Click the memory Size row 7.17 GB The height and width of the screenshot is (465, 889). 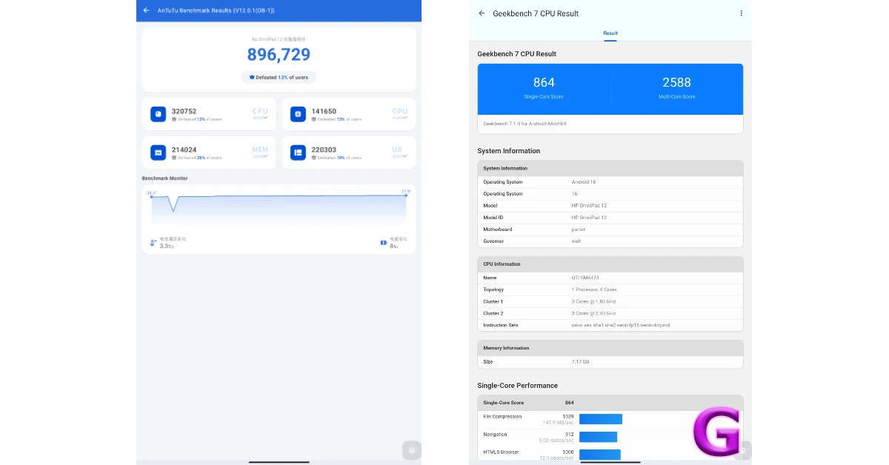click(610, 362)
